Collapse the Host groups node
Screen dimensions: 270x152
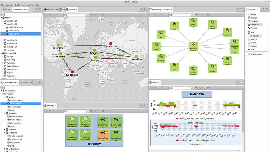pos(1,90)
